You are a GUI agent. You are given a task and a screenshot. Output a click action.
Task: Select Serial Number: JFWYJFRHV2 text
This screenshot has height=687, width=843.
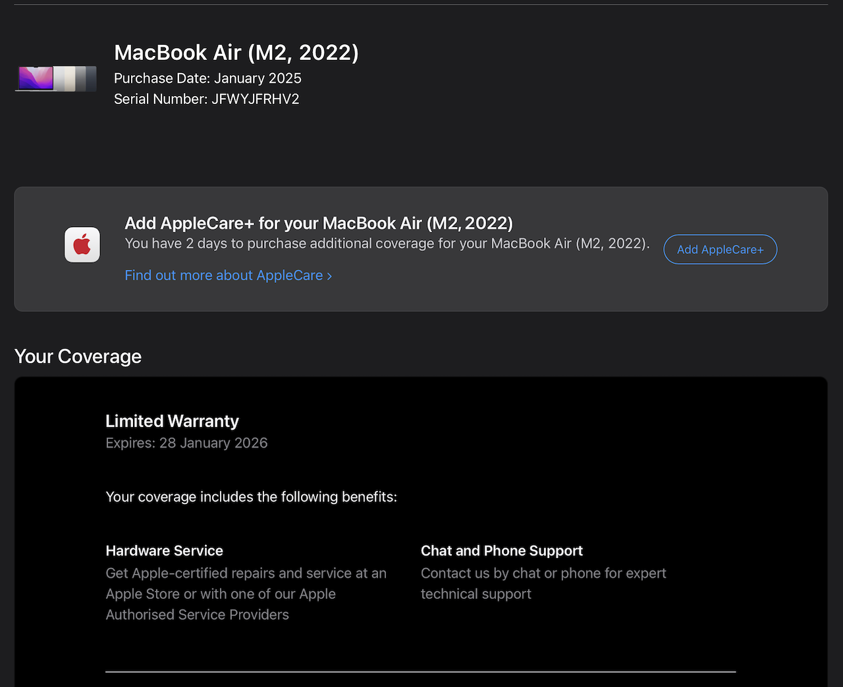coord(207,99)
